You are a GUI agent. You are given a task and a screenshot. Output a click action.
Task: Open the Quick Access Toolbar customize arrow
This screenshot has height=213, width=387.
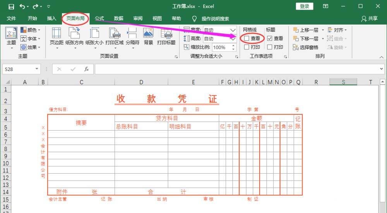coord(49,7)
